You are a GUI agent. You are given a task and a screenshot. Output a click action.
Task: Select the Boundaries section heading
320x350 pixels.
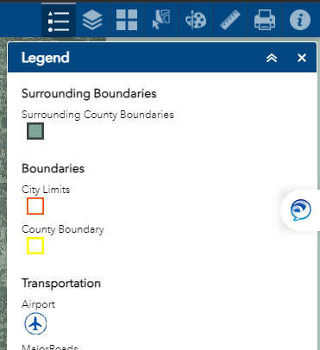pos(53,168)
